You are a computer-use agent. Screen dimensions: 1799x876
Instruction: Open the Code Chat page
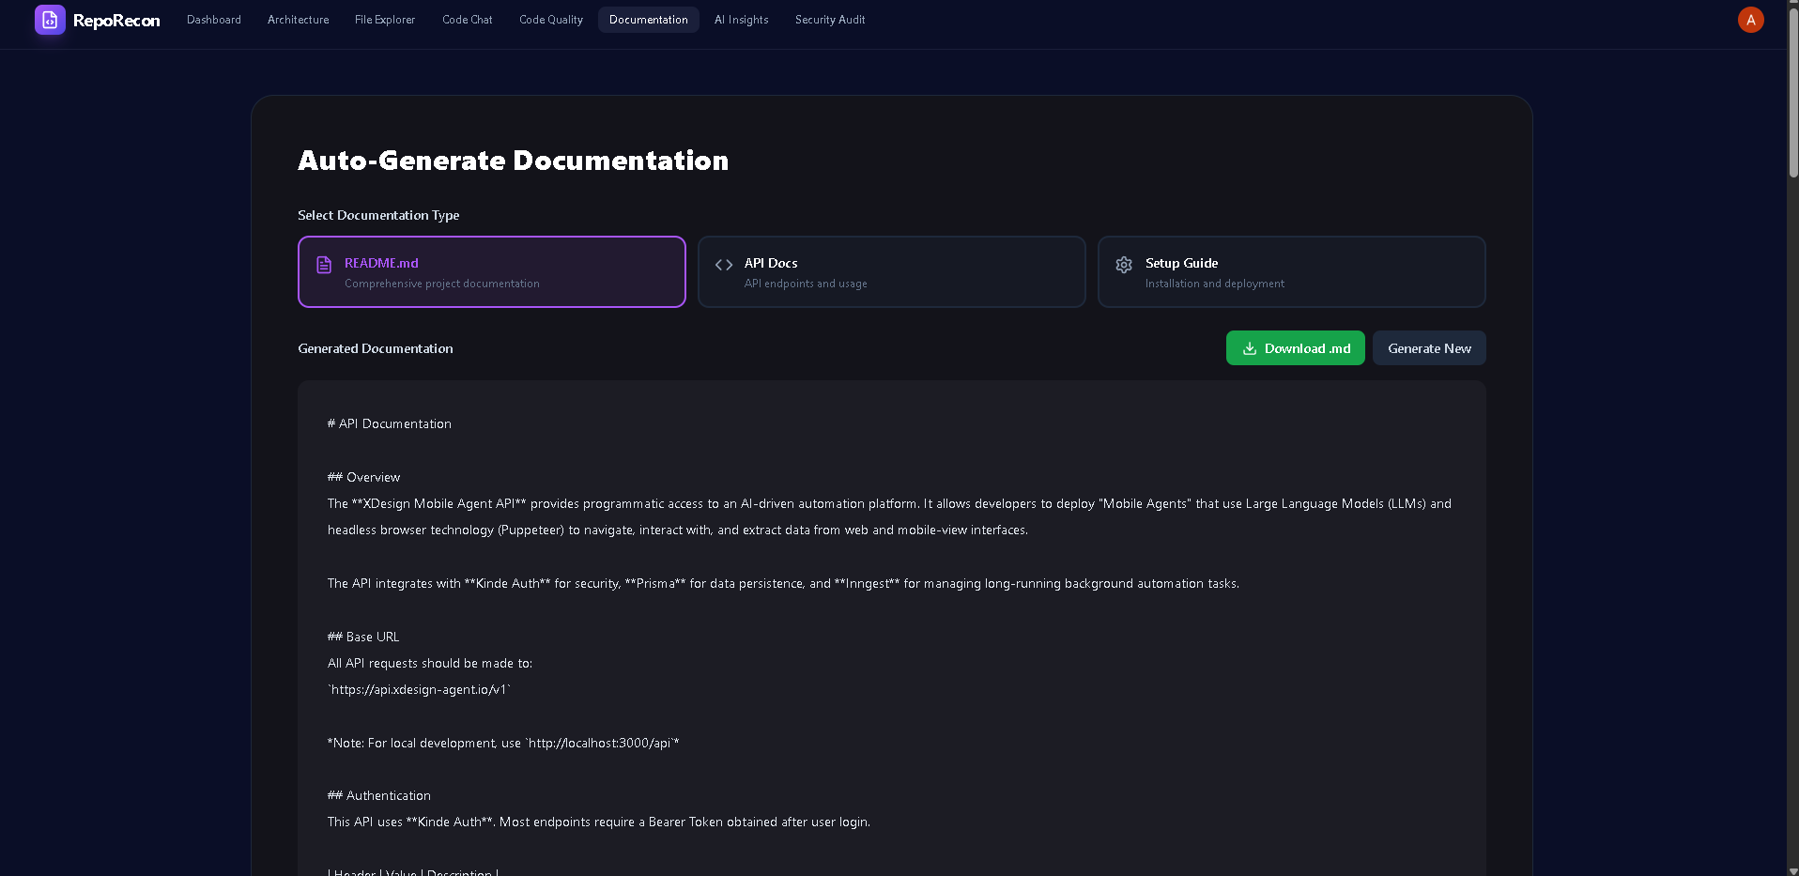pos(468,20)
